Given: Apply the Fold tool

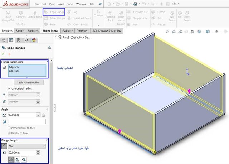Looking at the screenshot, I should 157,18.
